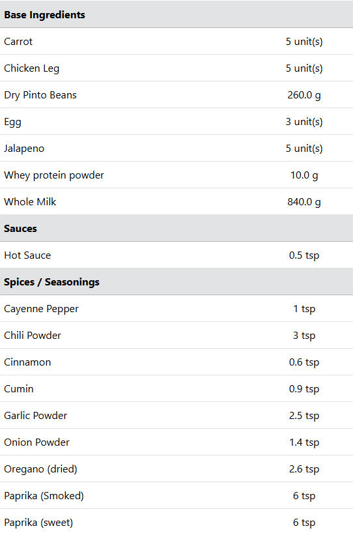Click Whey protein powder entry
Screen dimensions: 353x535
54,175
